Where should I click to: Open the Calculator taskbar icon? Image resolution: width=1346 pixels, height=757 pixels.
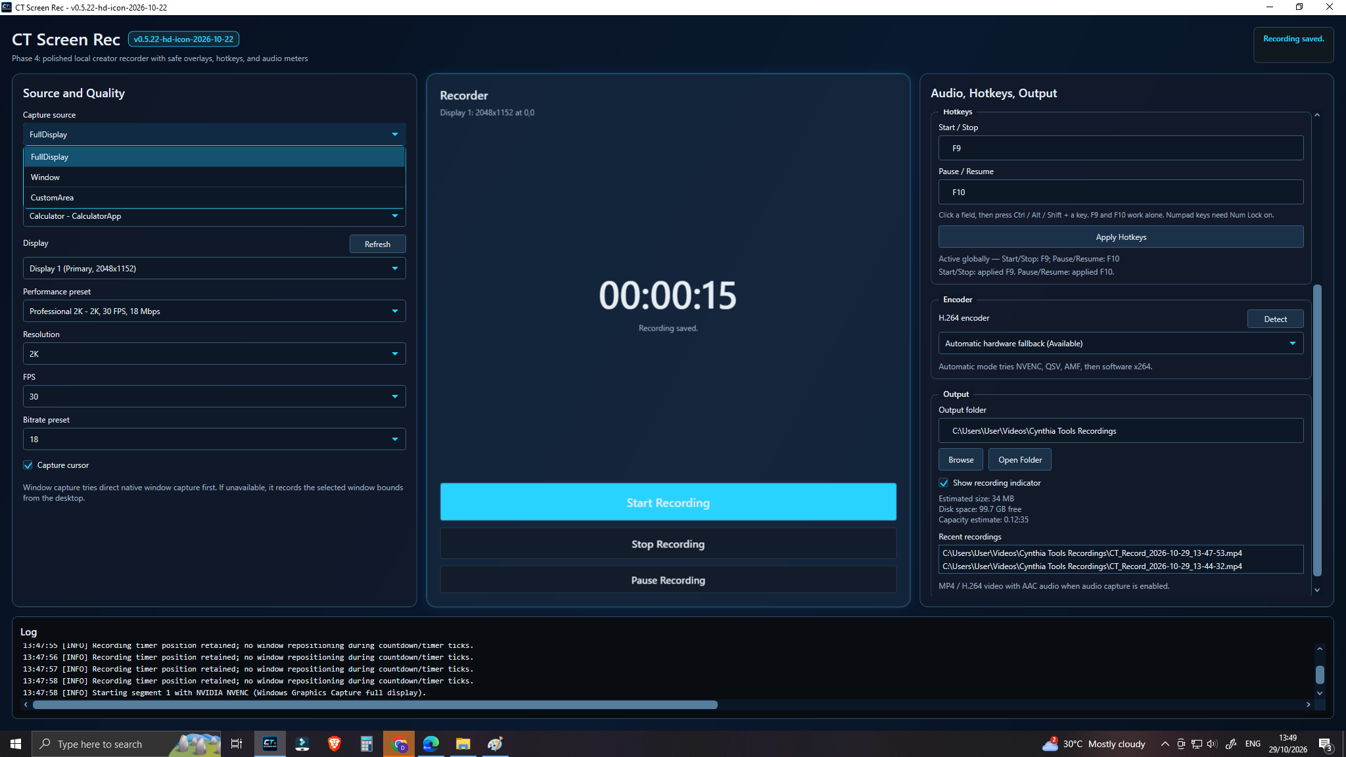[x=367, y=744]
